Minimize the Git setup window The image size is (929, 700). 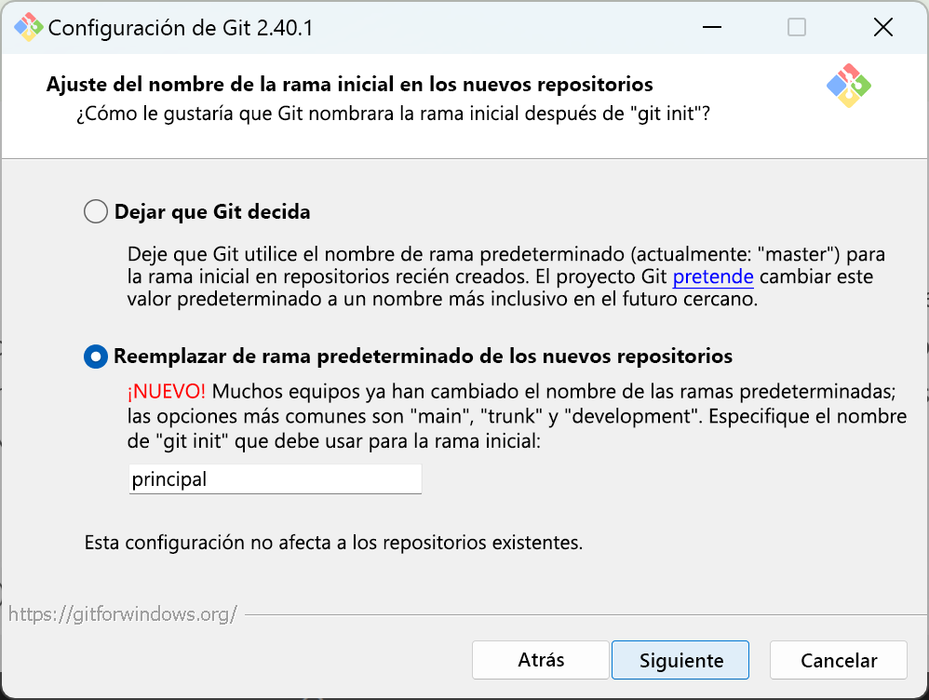711,27
